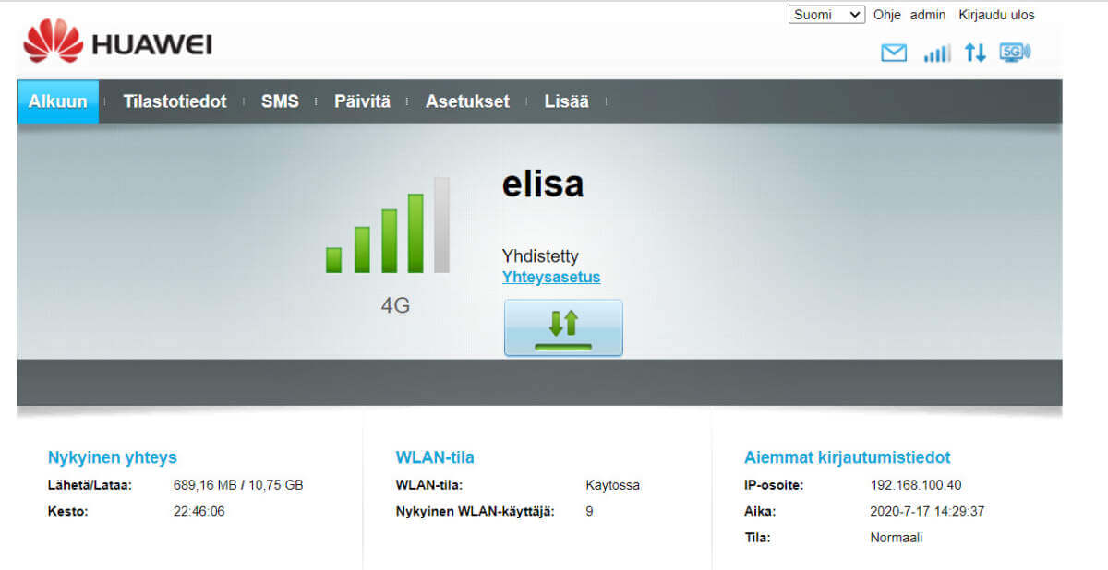Image resolution: width=1108 pixels, height=570 pixels.
Task: Click the admin username link
Action: [928, 15]
